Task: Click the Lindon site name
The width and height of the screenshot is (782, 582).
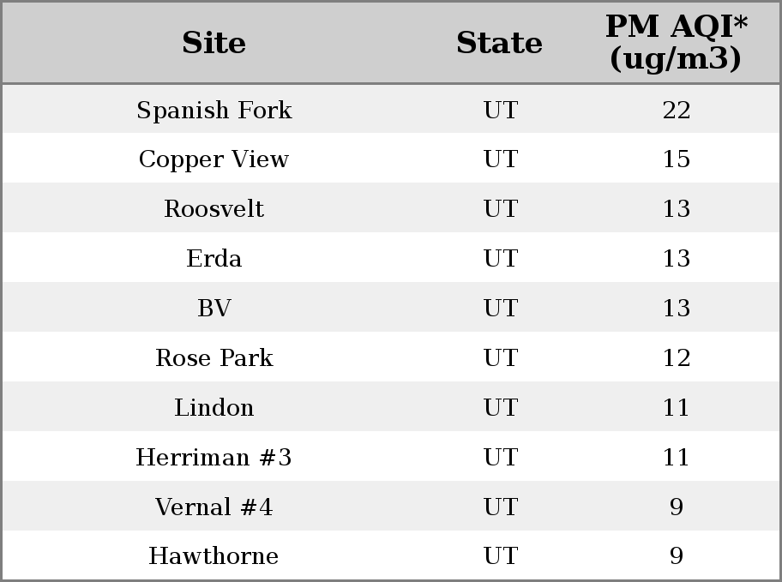Action: 214,407
